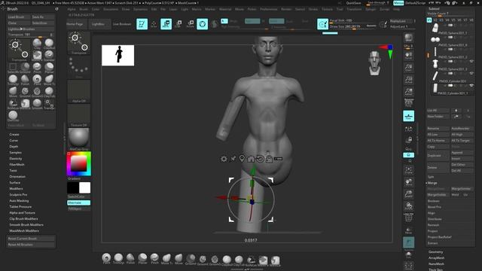The width and height of the screenshot is (482, 271).
Task: Click the gizmo sticky pin icon
Action: click(x=233, y=159)
